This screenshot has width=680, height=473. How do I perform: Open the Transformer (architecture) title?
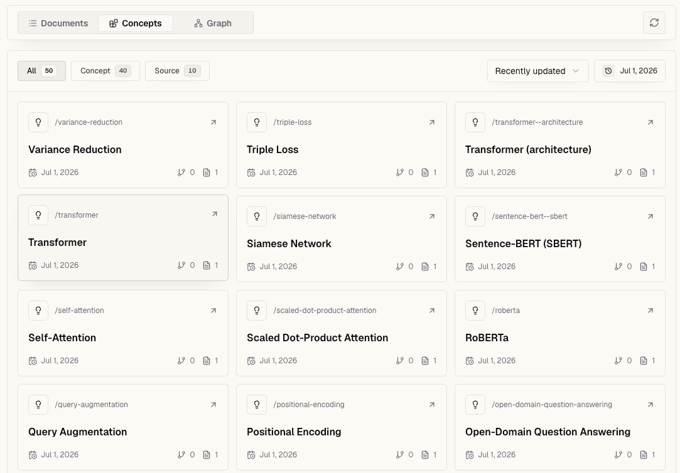[528, 149]
